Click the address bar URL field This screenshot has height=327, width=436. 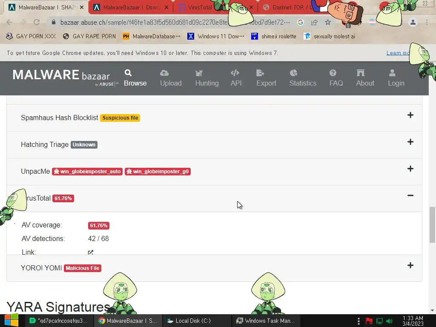click(x=175, y=22)
